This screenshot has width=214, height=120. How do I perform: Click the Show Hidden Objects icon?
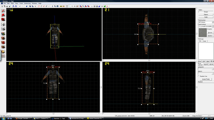coord(44,6)
